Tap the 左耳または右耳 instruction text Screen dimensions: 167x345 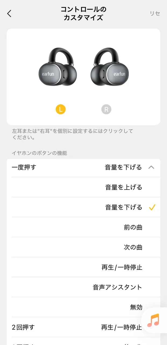click(73, 134)
